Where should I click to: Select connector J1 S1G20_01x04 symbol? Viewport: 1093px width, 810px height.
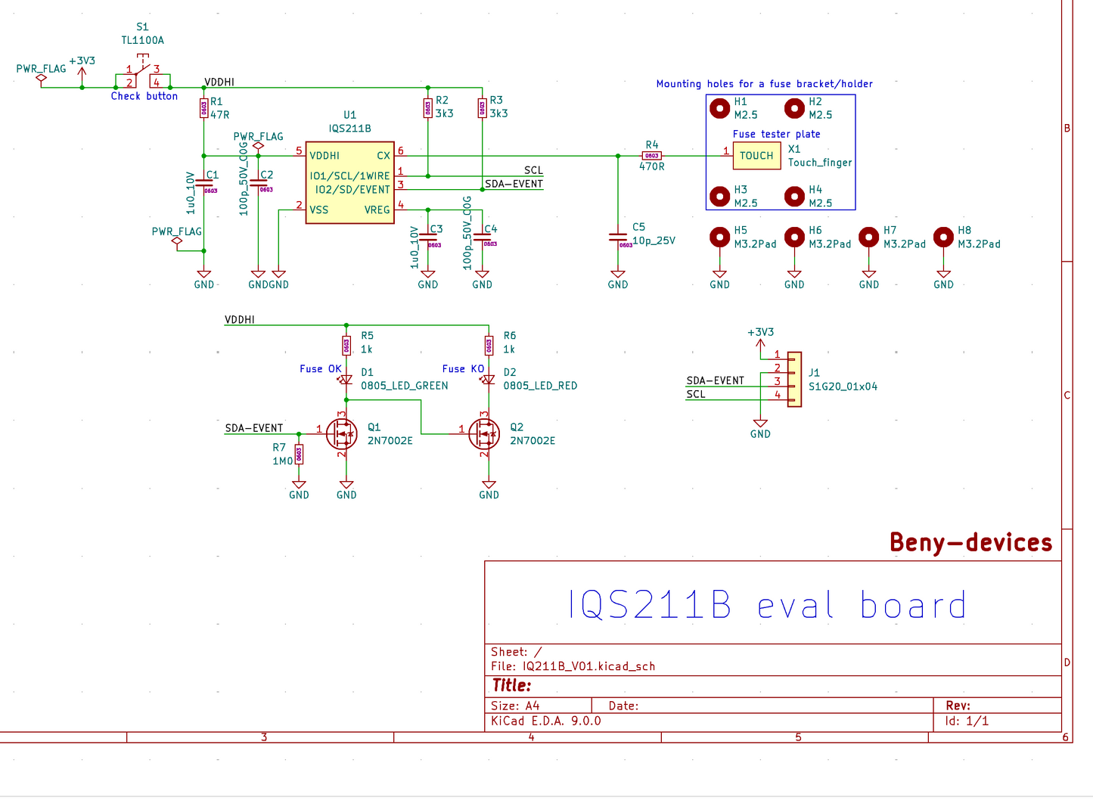point(793,378)
